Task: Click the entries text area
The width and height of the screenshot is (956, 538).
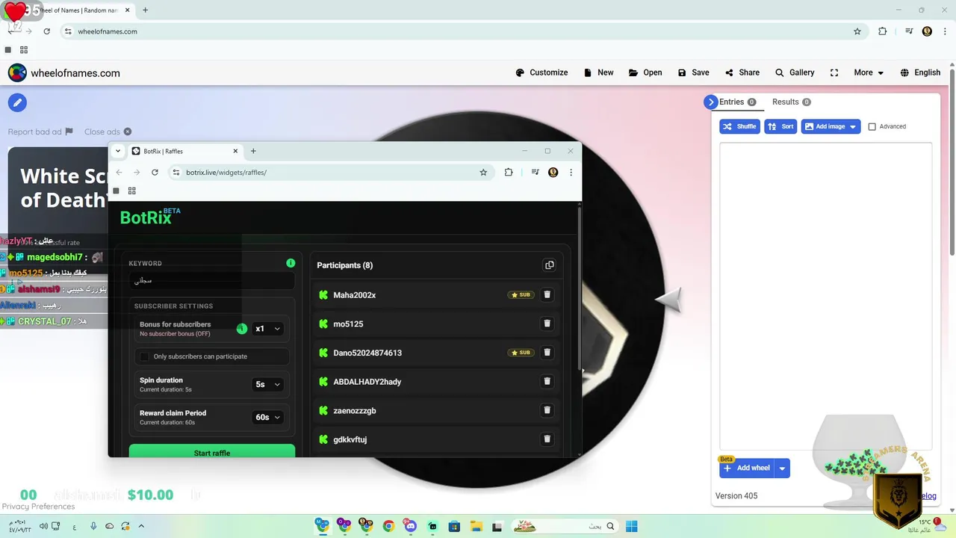Action: (825, 295)
